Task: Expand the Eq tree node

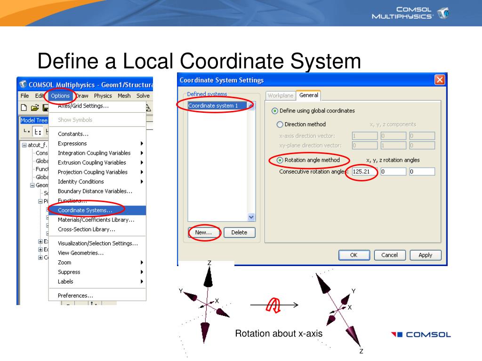Action: pos(40,249)
